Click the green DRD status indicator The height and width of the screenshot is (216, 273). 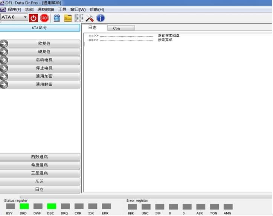tap(24, 207)
